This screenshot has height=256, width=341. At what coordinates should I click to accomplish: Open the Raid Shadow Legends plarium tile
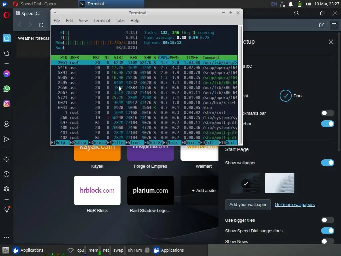point(151,190)
